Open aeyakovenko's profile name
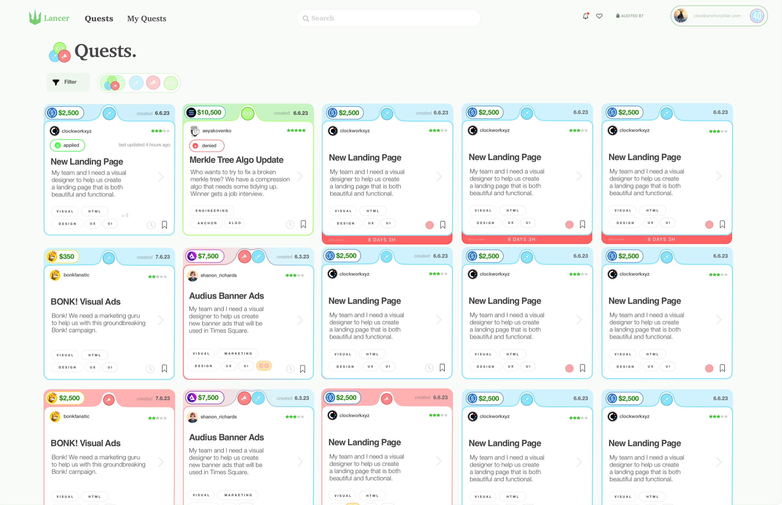782x505 pixels. click(x=217, y=131)
